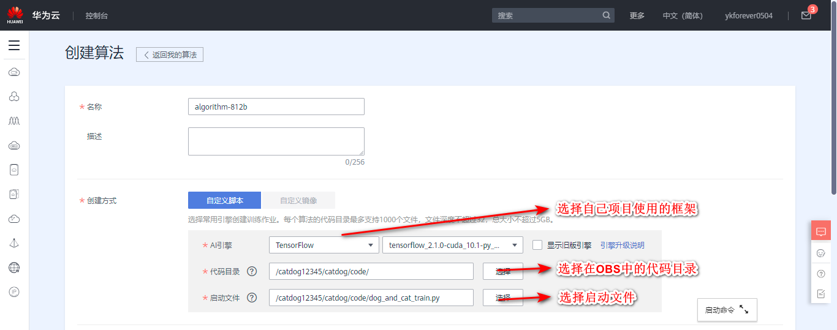Open the red chat support icon
The width and height of the screenshot is (837, 330).
pyautogui.click(x=821, y=231)
